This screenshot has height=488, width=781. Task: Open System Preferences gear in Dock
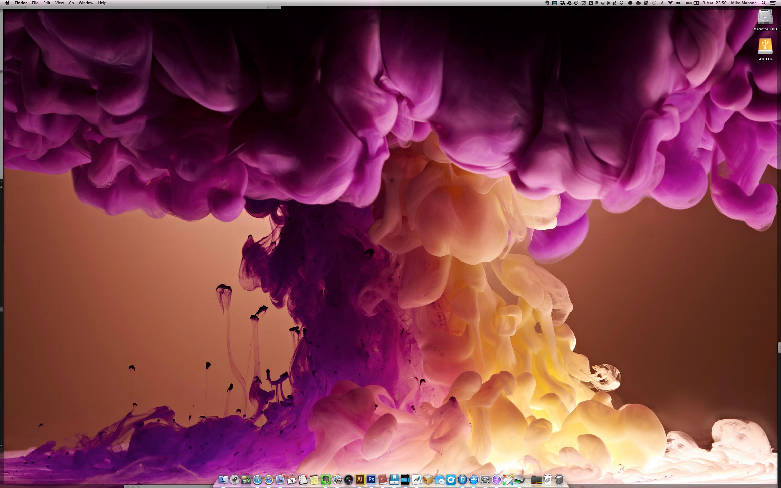pyautogui.click(x=485, y=480)
